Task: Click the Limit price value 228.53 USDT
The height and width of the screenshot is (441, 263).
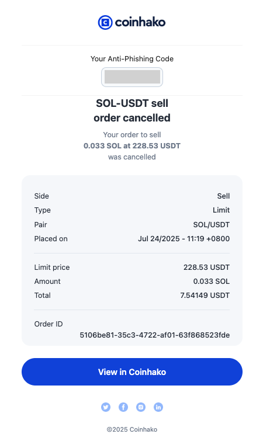Action: click(206, 267)
